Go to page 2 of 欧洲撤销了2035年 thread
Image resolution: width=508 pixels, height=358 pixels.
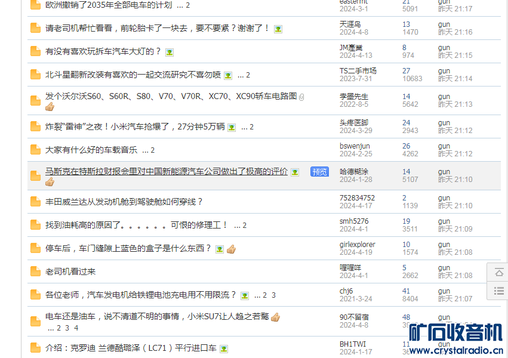tap(187, 5)
